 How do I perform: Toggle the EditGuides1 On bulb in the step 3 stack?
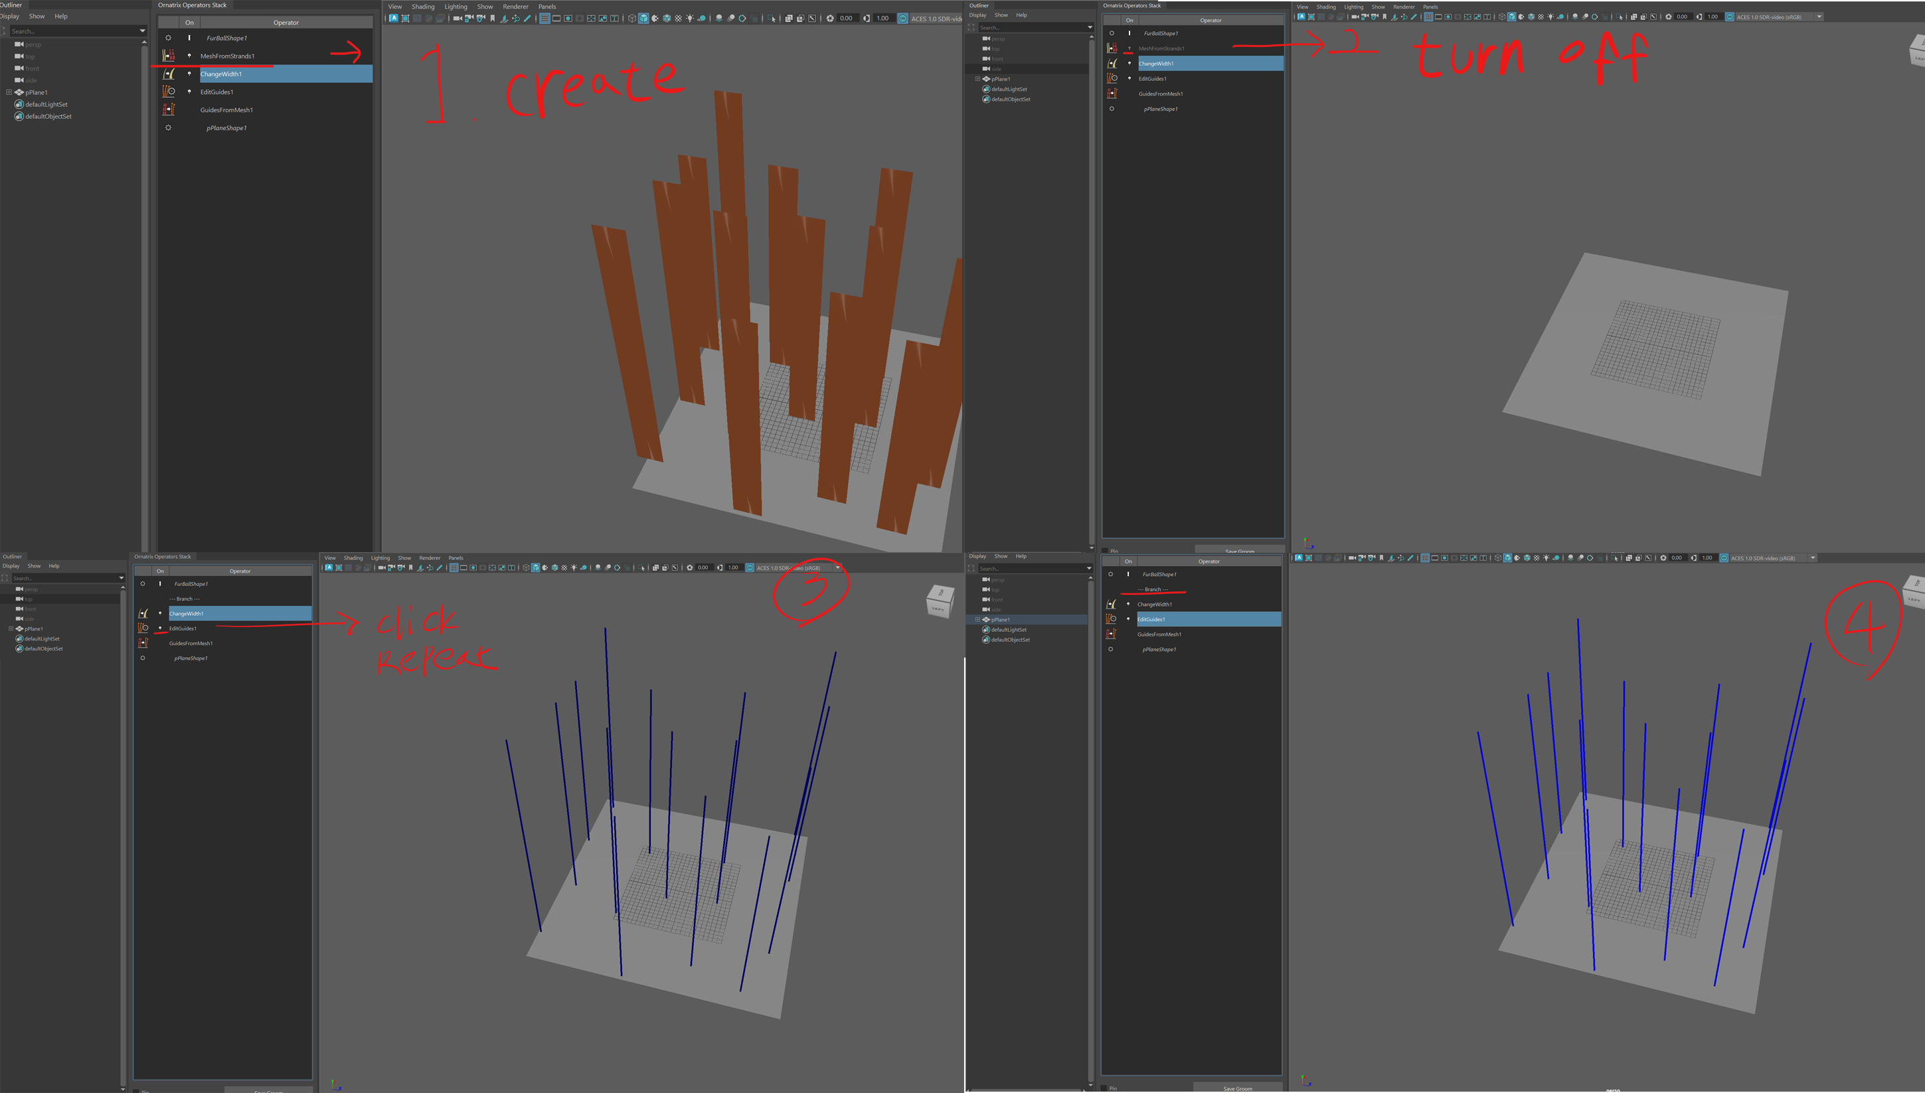[160, 628]
